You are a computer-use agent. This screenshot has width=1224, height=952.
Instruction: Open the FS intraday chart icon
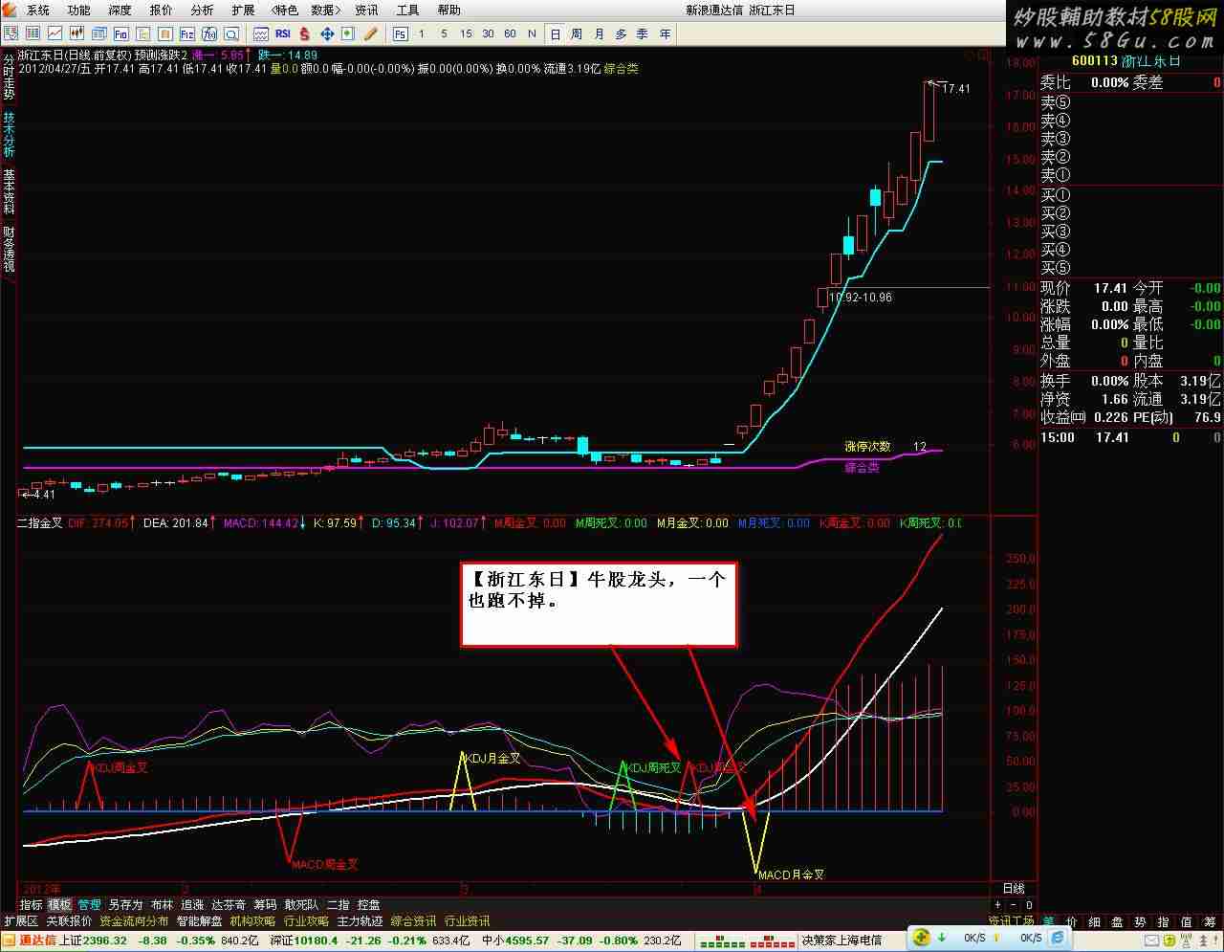point(400,33)
